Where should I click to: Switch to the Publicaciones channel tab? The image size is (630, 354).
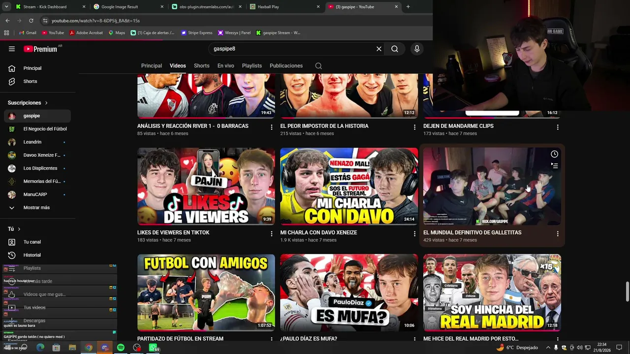point(286,66)
